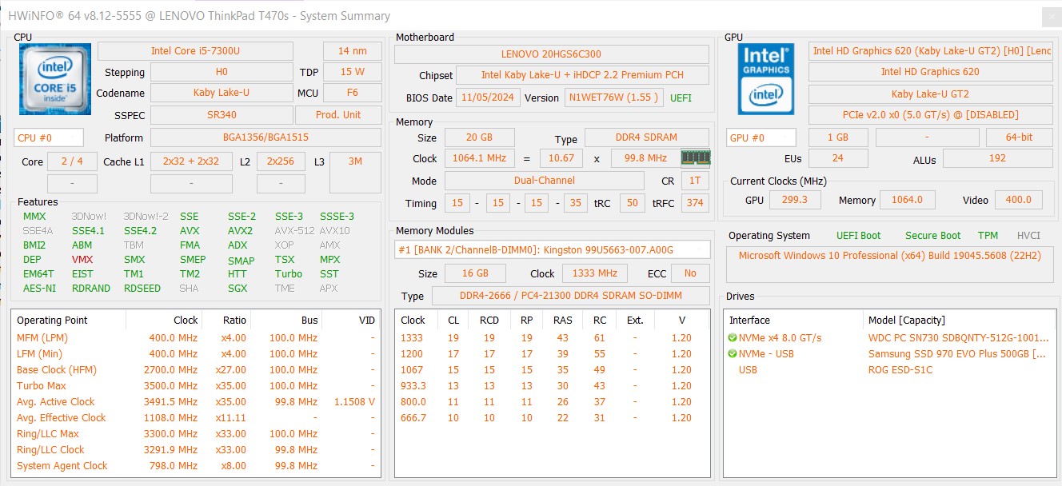Click the CL column header in memory timings
1062x486 pixels.
(453, 320)
